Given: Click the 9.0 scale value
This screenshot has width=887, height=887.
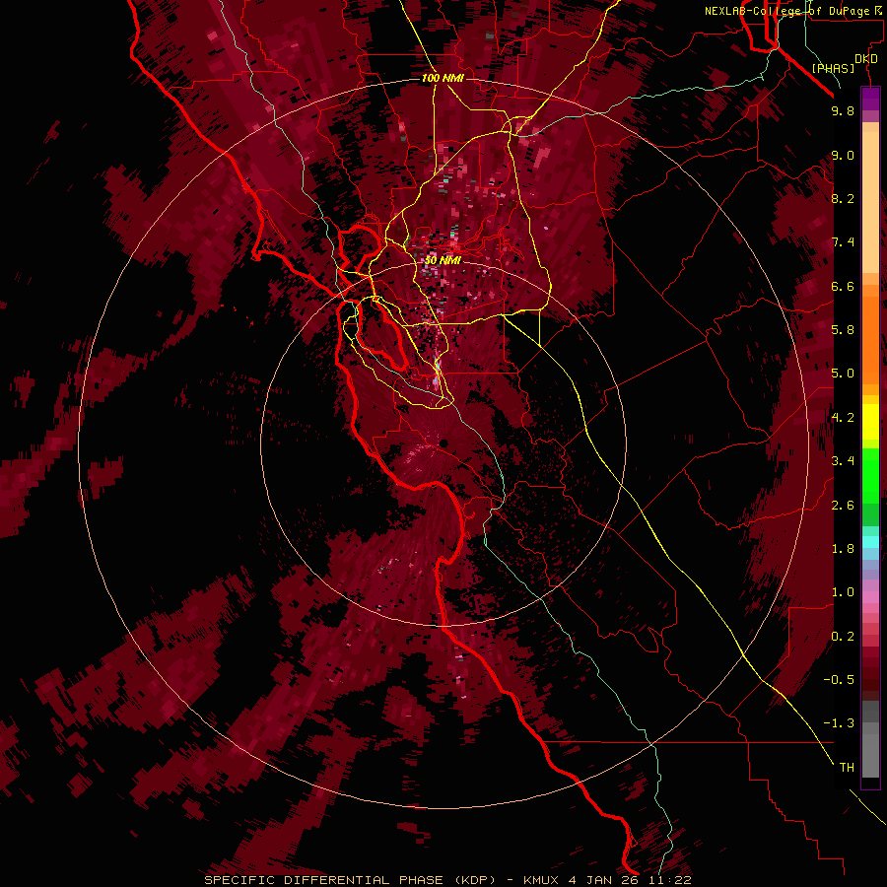Looking at the screenshot, I should tap(843, 156).
